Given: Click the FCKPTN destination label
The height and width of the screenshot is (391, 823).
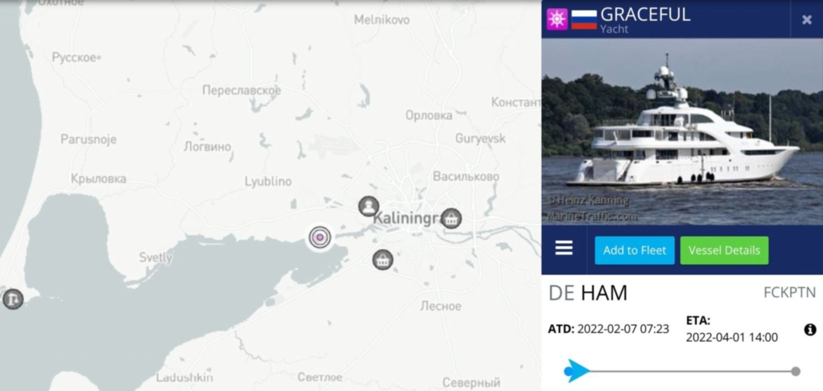Looking at the screenshot, I should pyautogui.click(x=790, y=293).
